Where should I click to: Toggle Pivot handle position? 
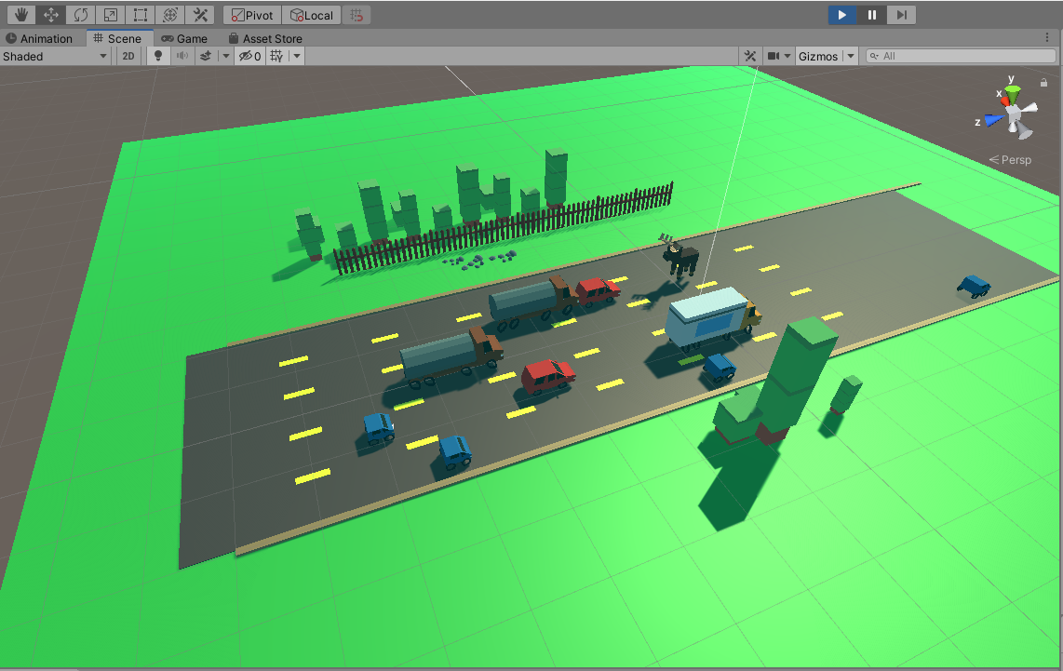[252, 15]
